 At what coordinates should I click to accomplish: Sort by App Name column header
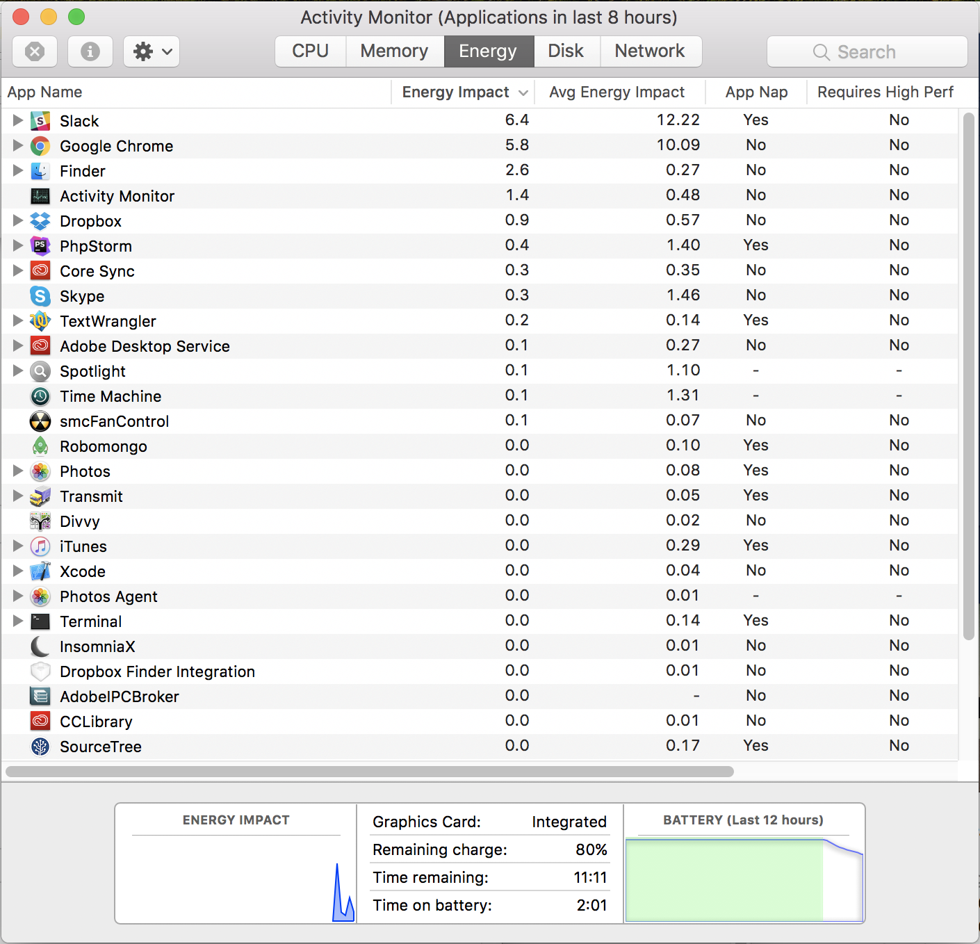196,92
